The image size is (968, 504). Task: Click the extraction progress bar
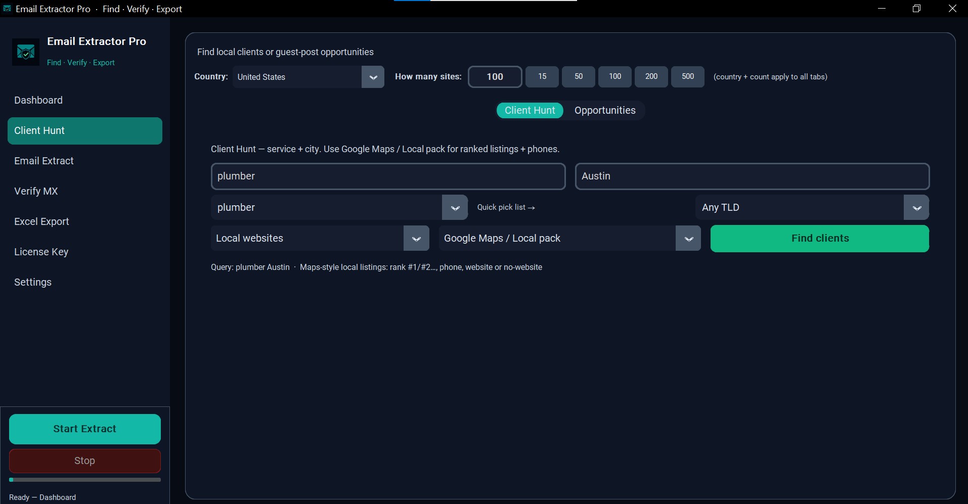tap(85, 480)
